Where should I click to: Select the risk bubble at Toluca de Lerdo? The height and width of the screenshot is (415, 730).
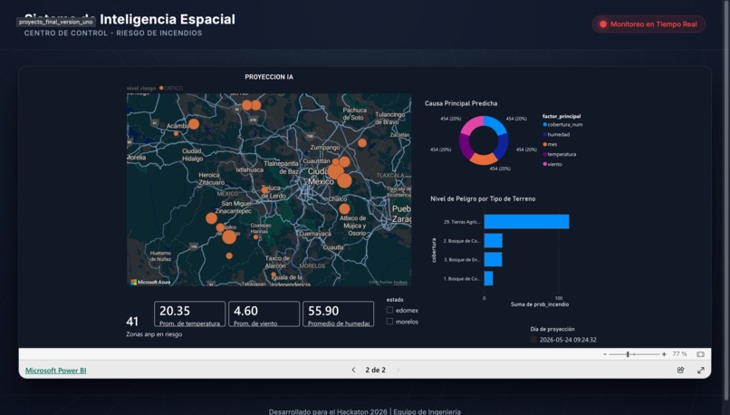point(264,190)
